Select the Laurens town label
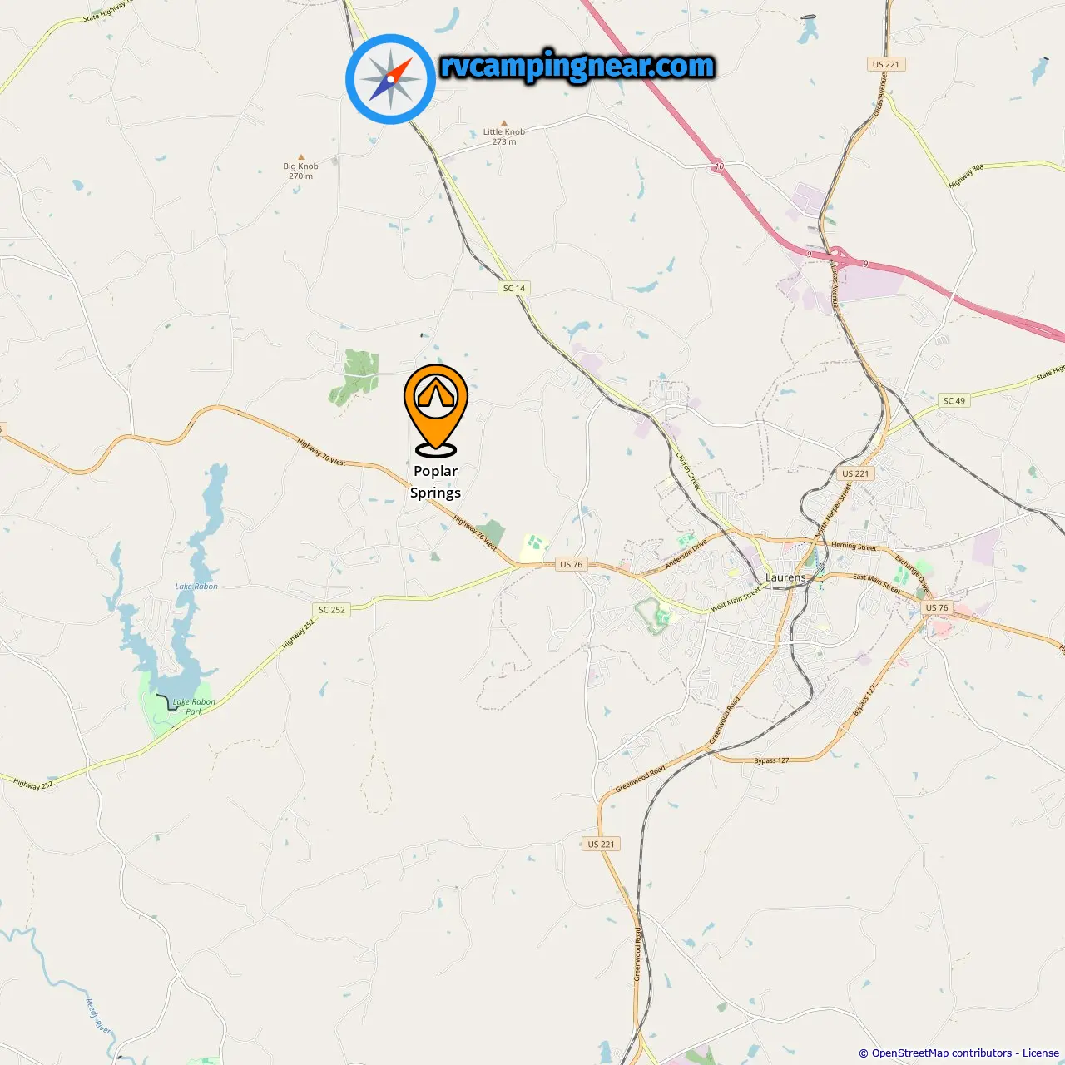 [785, 577]
